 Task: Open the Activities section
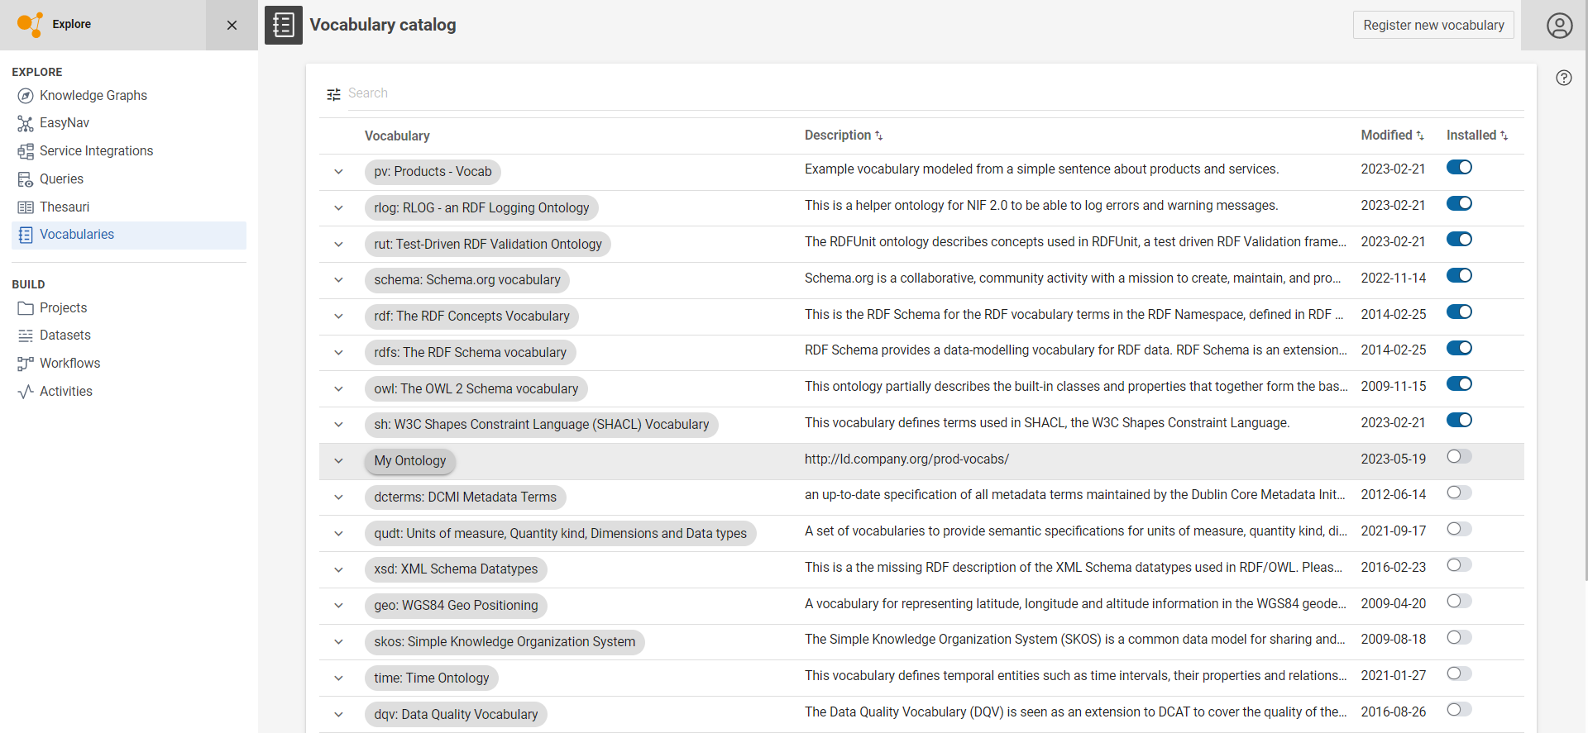[x=65, y=392]
